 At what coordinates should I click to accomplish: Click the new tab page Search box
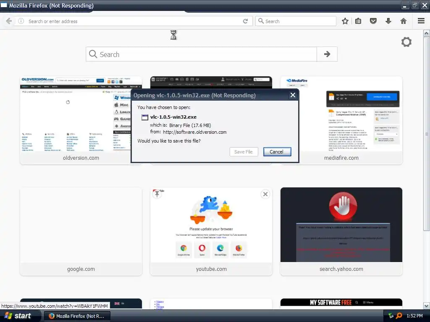[201, 54]
